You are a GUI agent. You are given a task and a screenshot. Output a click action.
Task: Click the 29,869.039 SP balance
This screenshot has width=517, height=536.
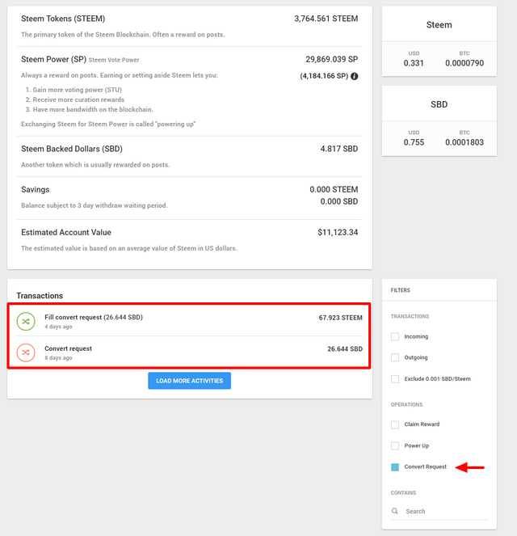tap(331, 60)
